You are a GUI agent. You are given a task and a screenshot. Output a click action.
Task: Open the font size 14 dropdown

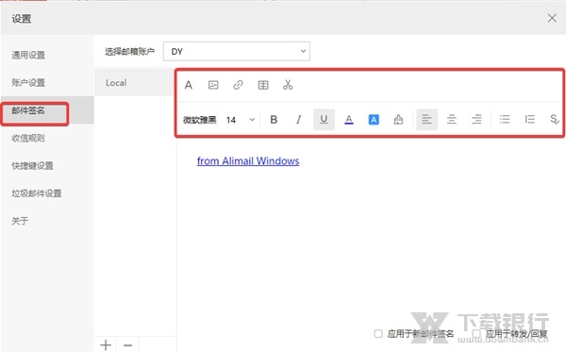(240, 120)
